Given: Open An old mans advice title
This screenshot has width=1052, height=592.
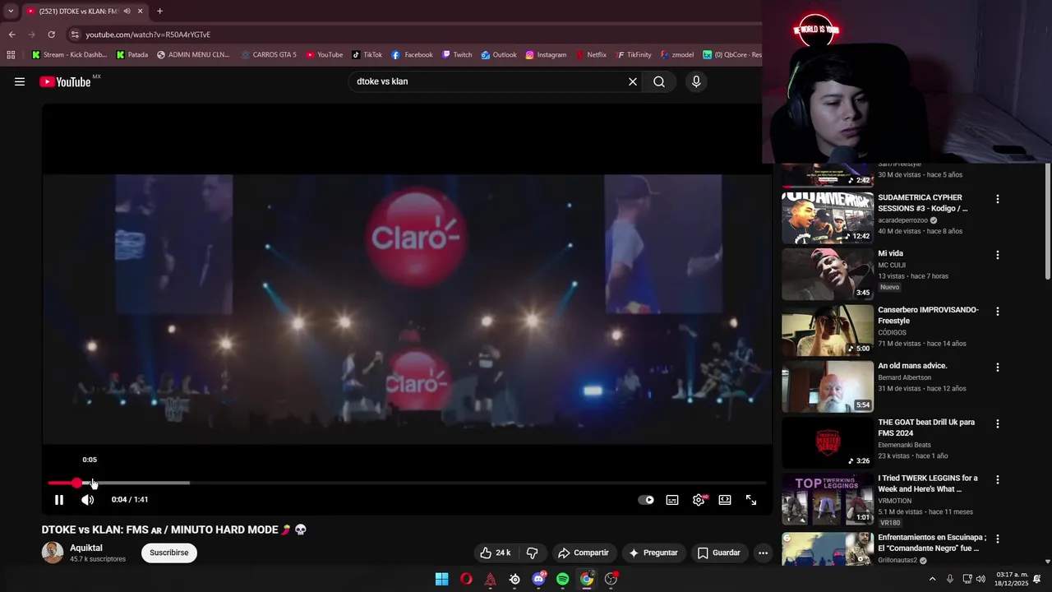Looking at the screenshot, I should coord(912,366).
